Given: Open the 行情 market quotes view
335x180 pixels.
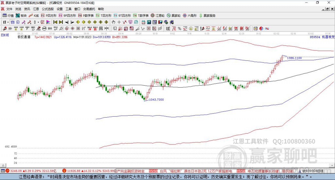Looking at the screenshot, I should (8, 15).
